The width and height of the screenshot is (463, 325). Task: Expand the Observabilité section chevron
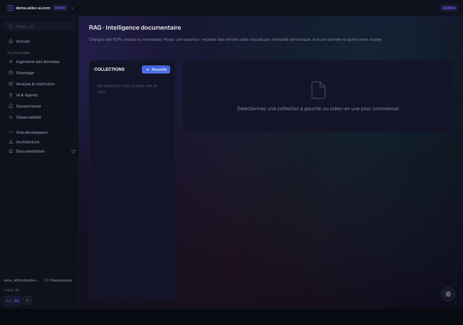coord(48,117)
